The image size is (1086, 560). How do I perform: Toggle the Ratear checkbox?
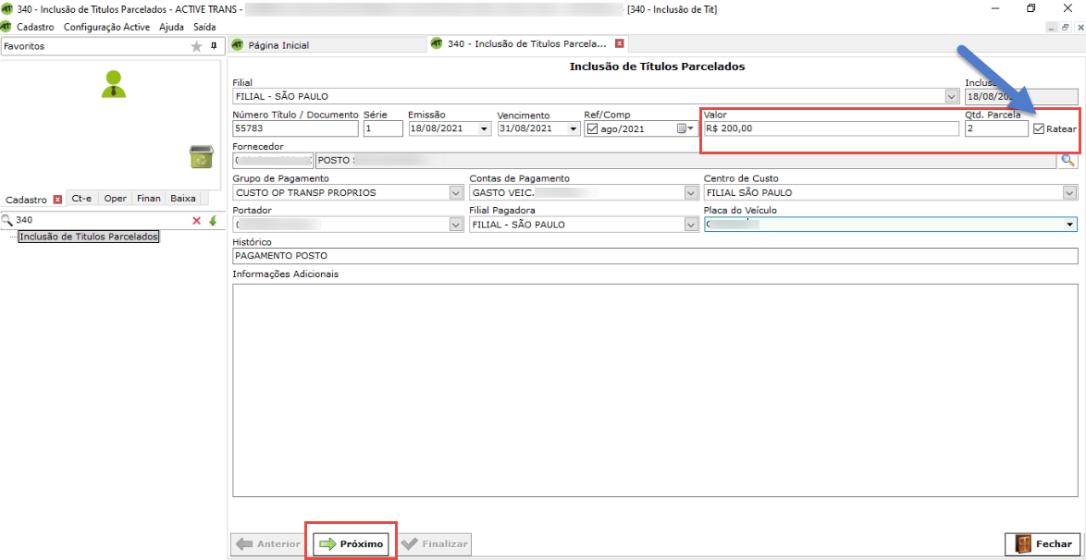1039,128
